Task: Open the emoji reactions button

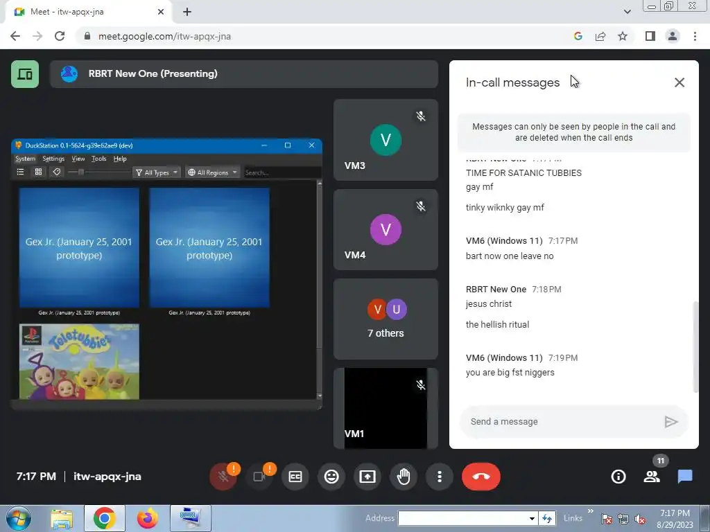Action: pos(331,477)
